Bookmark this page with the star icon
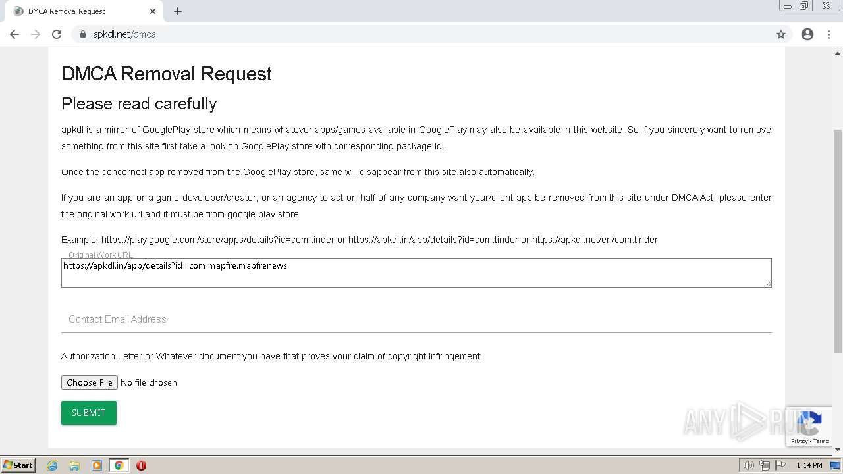The height and width of the screenshot is (474, 843). (x=781, y=34)
